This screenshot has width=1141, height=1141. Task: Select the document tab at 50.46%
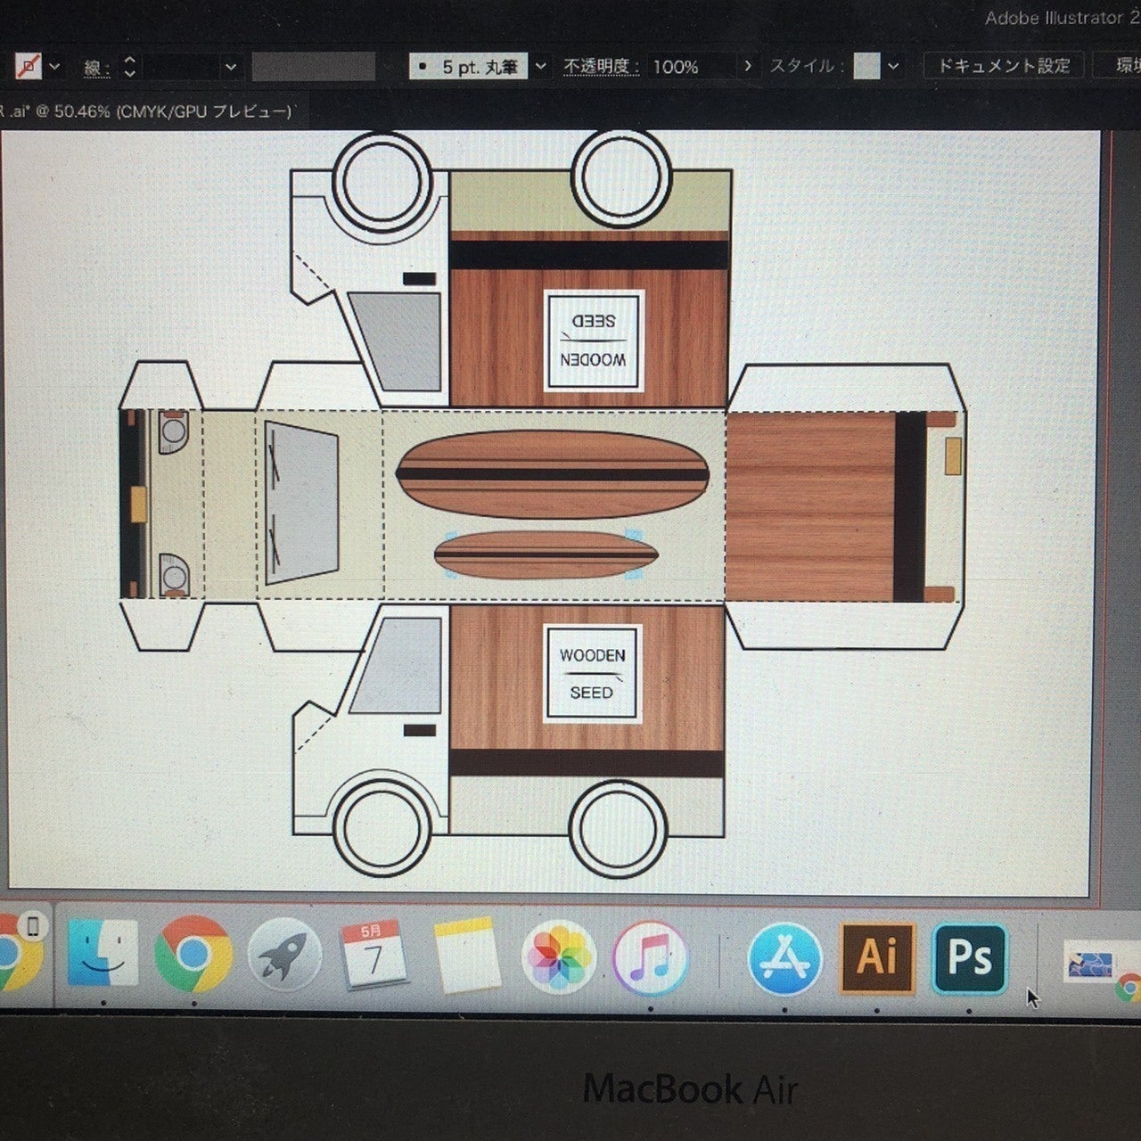click(x=147, y=111)
